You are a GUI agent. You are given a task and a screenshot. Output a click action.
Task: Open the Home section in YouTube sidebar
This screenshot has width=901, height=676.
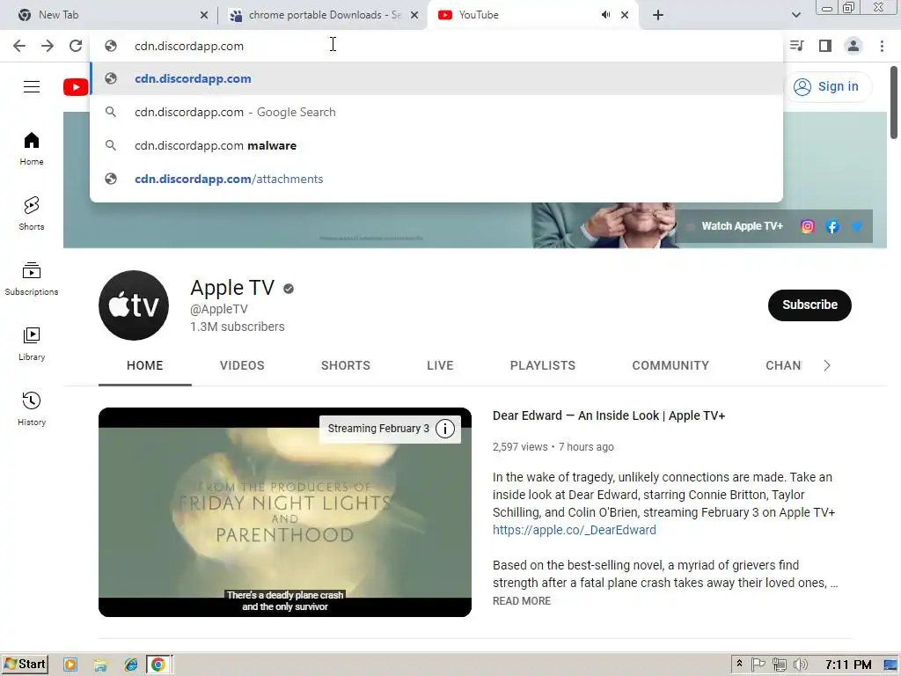click(x=32, y=149)
